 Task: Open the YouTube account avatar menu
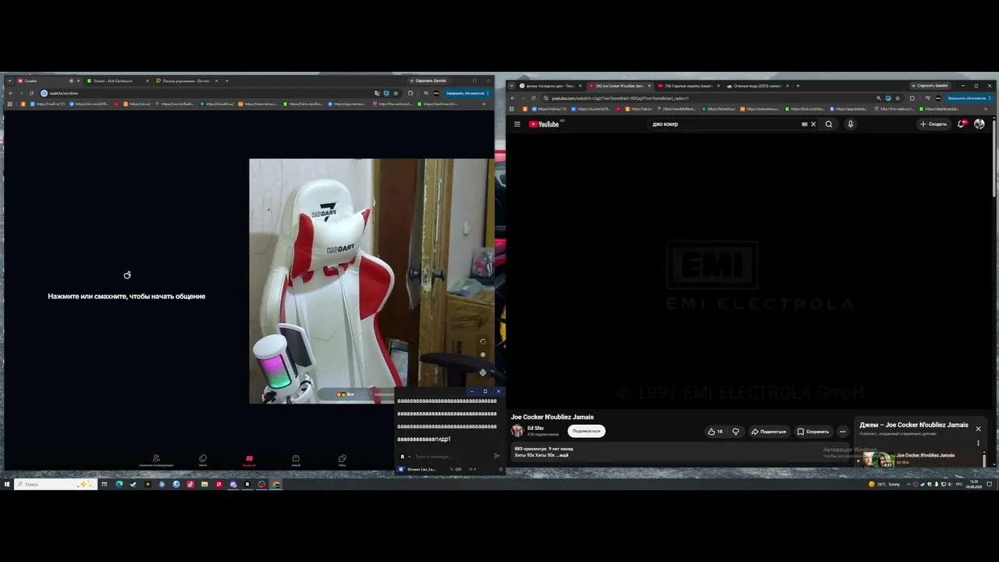979,124
